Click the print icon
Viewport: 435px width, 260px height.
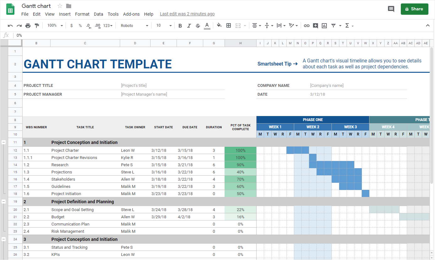click(x=28, y=26)
